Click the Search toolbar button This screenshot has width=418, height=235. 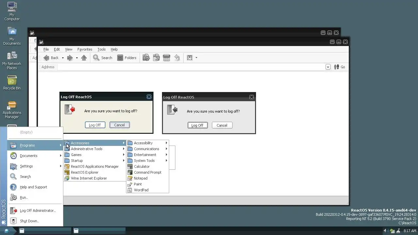tap(103, 58)
